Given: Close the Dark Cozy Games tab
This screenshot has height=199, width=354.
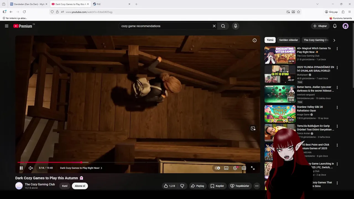Looking at the screenshot, I should point(88,4).
